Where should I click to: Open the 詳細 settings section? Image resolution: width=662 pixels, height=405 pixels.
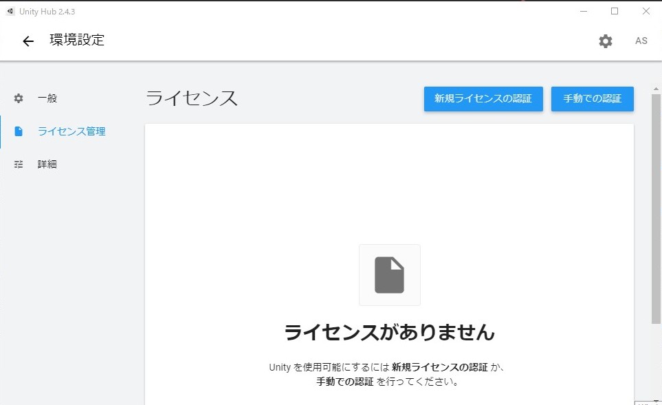(x=47, y=164)
